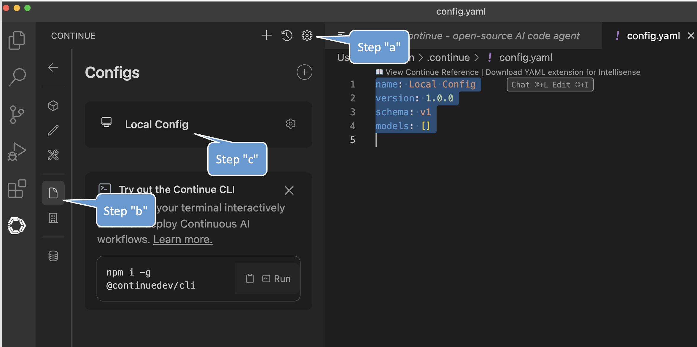Open the Search view in the activity bar
697x347 pixels.
pos(17,77)
